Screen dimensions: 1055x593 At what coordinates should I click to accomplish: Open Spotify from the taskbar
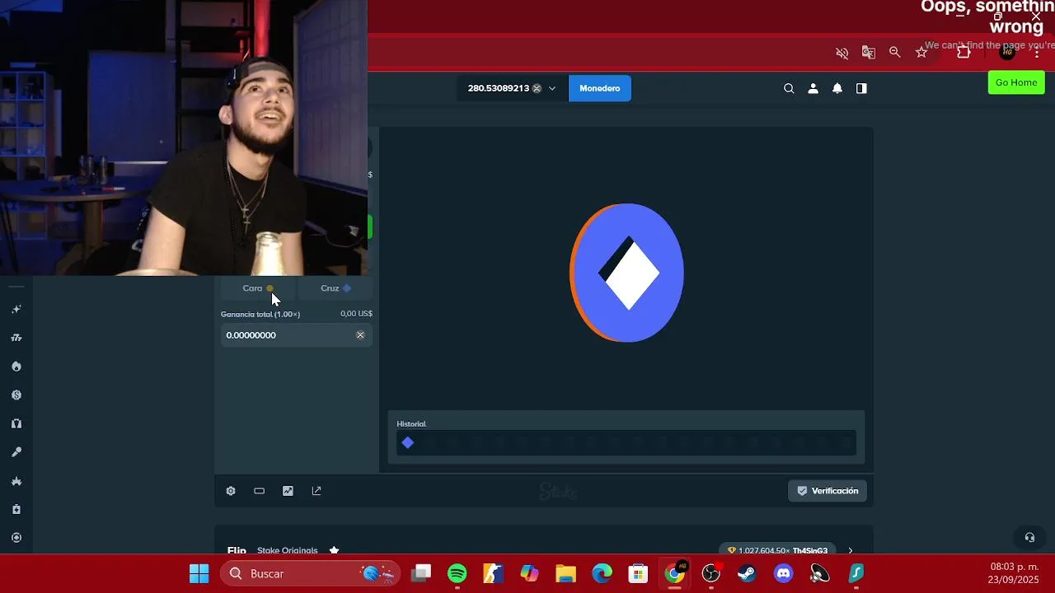[457, 573]
